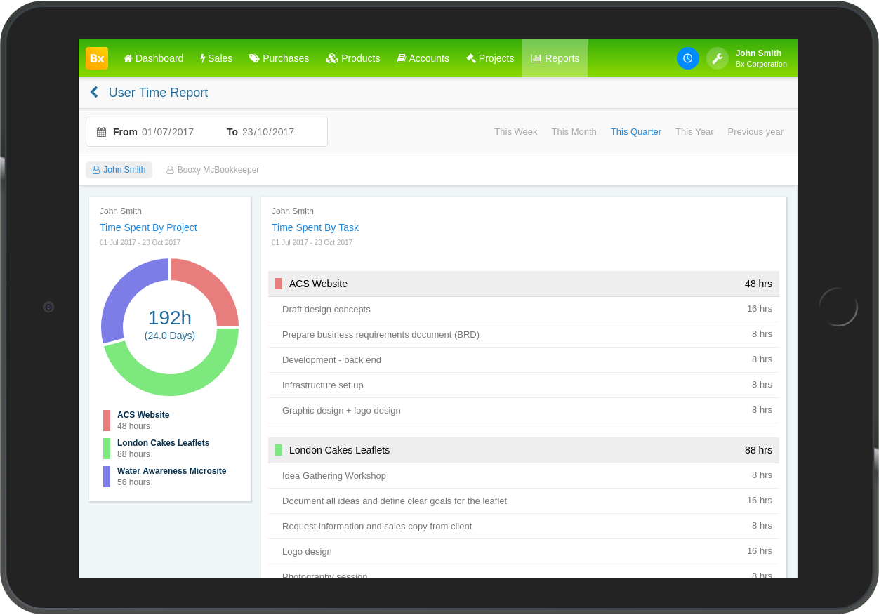Screen dimensions: 879x615
Task: Choose the This Week period
Action: (515, 131)
